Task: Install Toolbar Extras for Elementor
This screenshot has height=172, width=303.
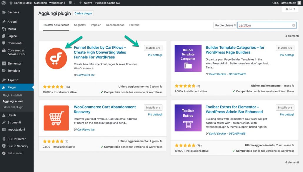Action: (285, 108)
